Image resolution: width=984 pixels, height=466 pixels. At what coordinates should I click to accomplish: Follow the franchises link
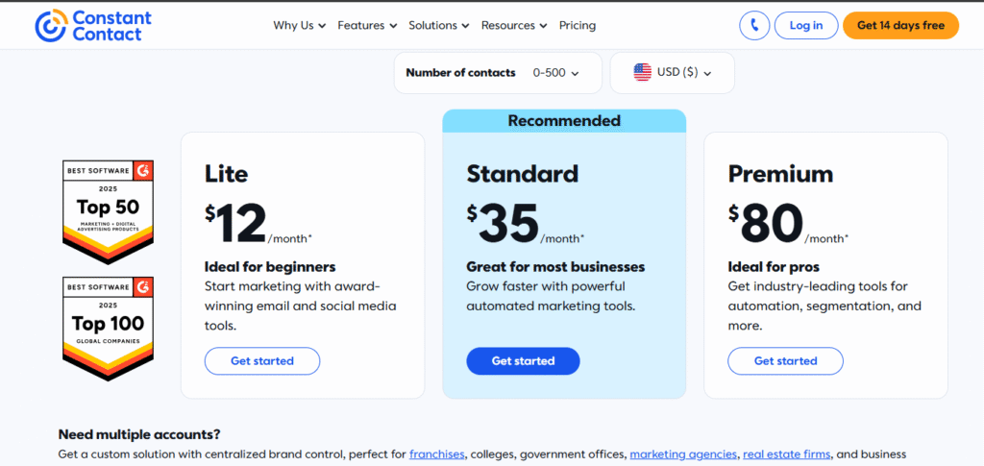(x=437, y=454)
